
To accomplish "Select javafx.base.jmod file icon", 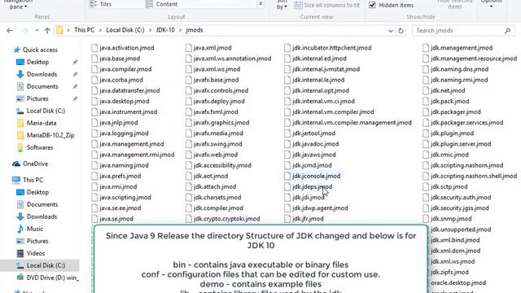I will [x=189, y=80].
